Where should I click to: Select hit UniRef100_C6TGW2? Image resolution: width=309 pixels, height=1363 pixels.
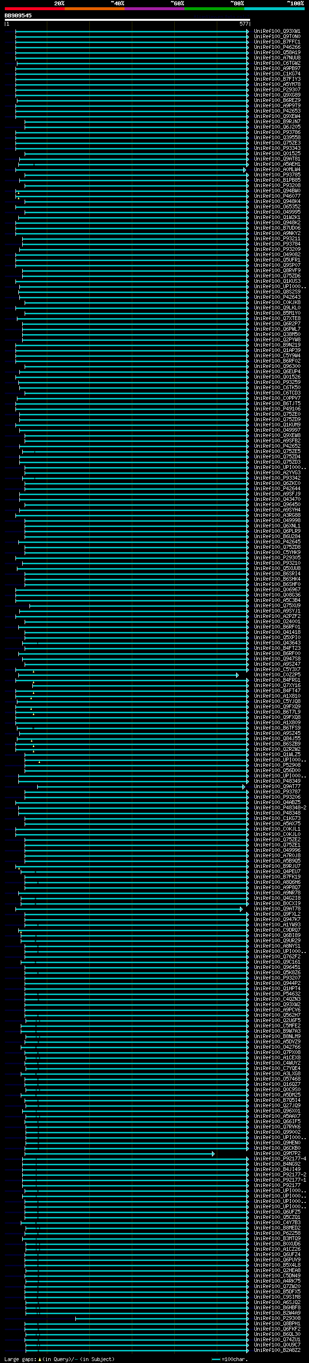point(277,63)
